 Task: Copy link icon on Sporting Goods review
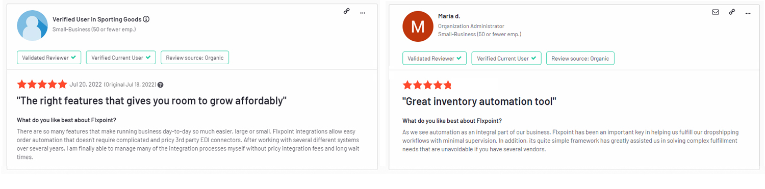(347, 11)
